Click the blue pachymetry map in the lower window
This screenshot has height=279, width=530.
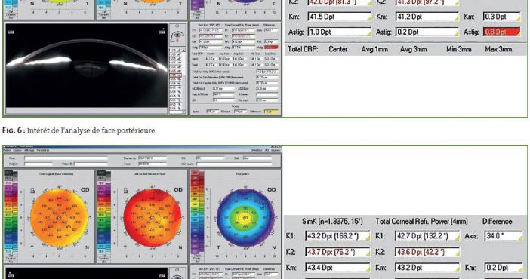[x=245, y=218]
